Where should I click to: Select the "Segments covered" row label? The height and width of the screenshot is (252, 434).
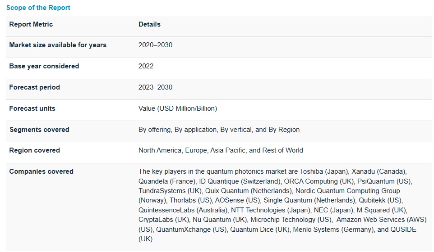[39, 130]
